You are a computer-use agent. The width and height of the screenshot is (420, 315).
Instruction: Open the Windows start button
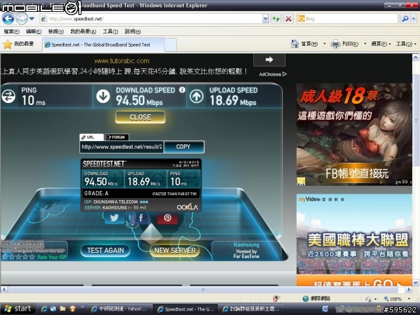click(x=18, y=309)
